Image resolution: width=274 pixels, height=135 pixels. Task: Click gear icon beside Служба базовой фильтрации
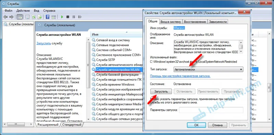click(94, 75)
